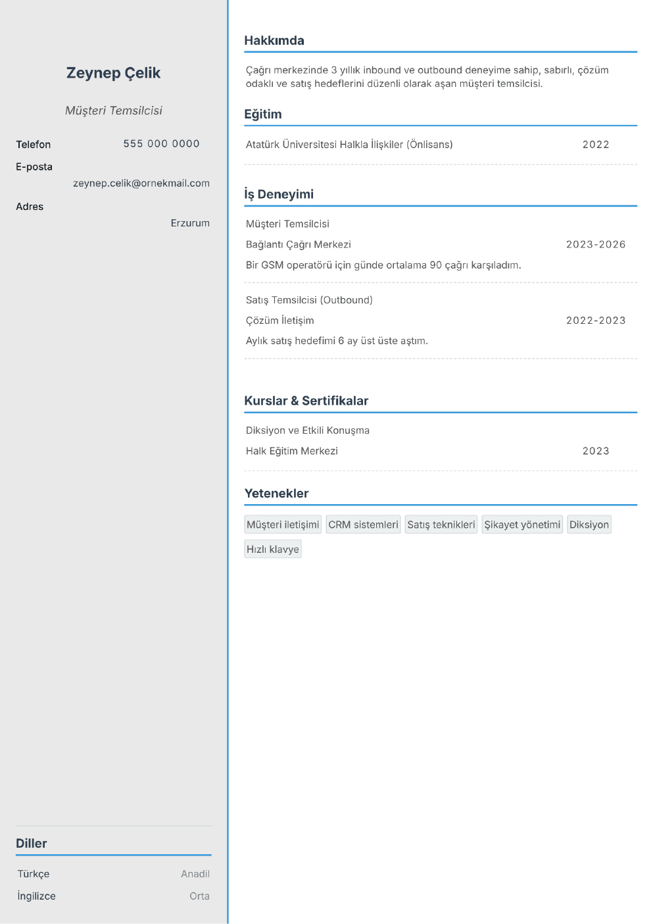This screenshot has width=653, height=924.
Task: Click the "E-posta" label
Action: tap(34, 167)
